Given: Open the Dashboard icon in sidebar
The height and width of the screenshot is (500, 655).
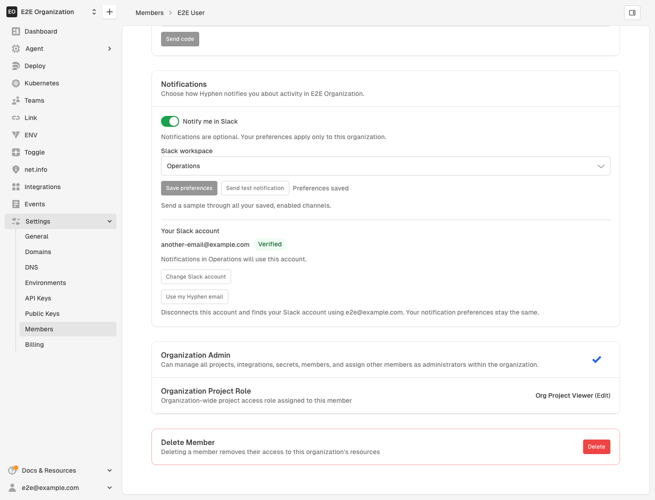Looking at the screenshot, I should (x=16, y=31).
